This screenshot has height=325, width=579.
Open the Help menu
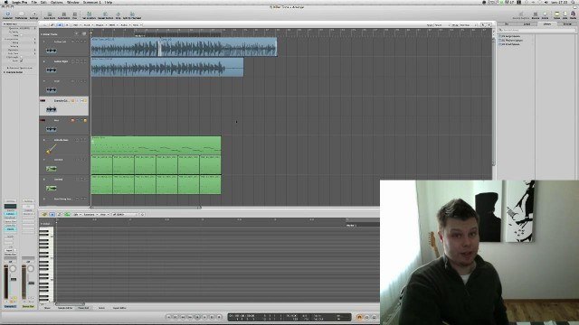pos(109,2)
